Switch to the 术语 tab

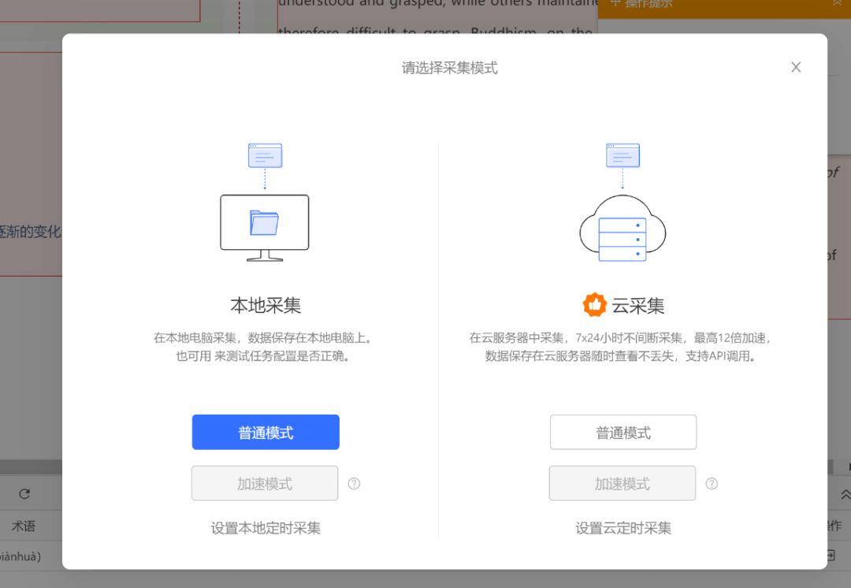[24, 526]
